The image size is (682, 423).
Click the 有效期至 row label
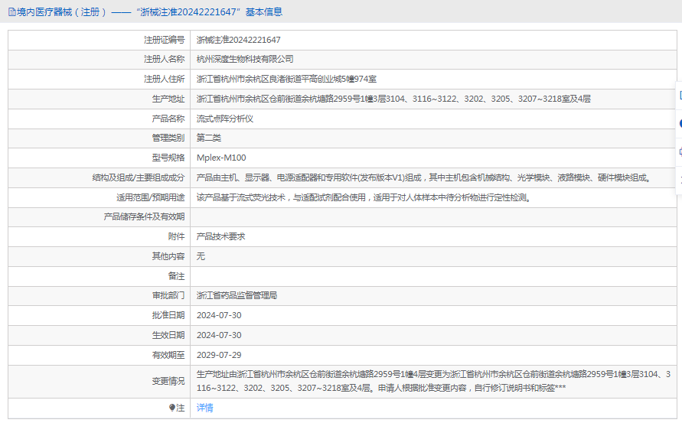tap(168, 355)
